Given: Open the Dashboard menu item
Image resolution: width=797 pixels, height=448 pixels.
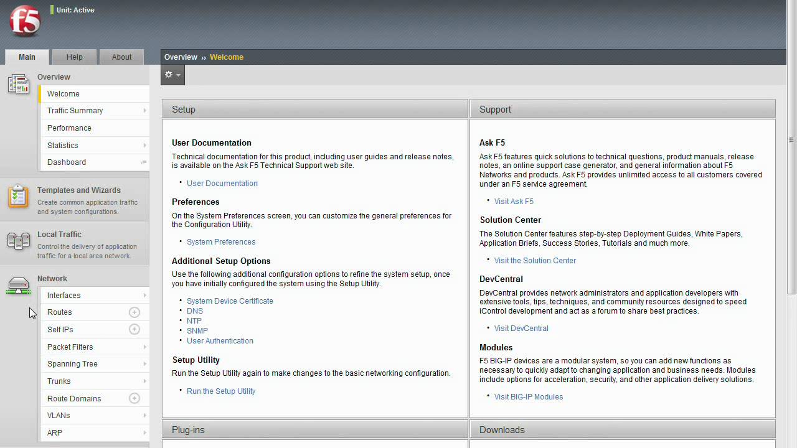Looking at the screenshot, I should [x=93, y=162].
